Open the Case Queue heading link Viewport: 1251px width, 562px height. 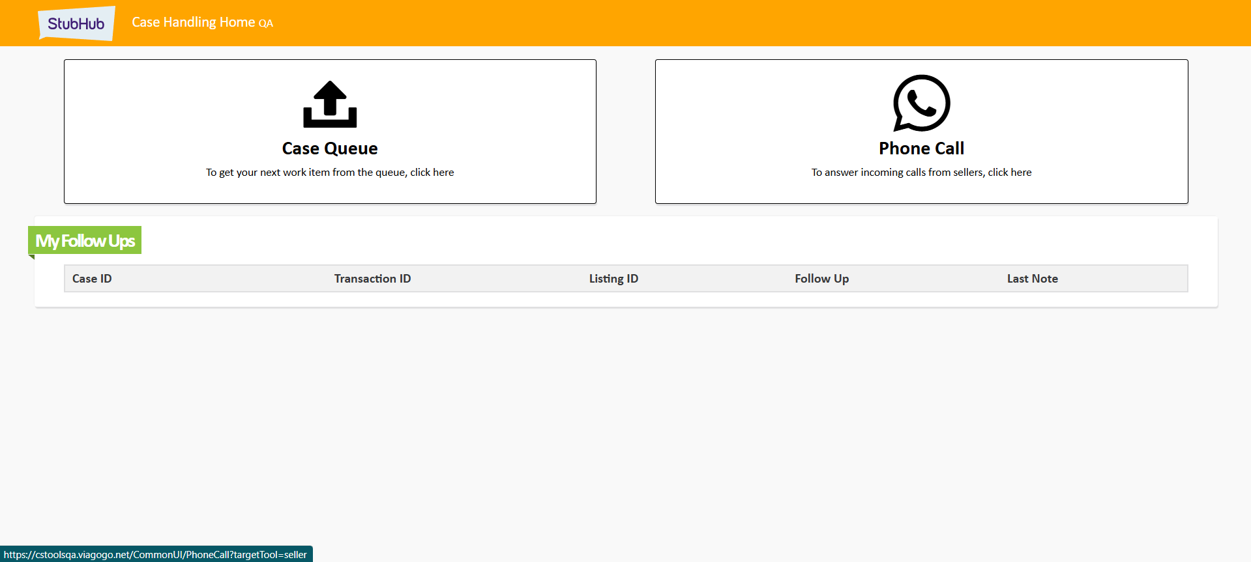click(330, 148)
